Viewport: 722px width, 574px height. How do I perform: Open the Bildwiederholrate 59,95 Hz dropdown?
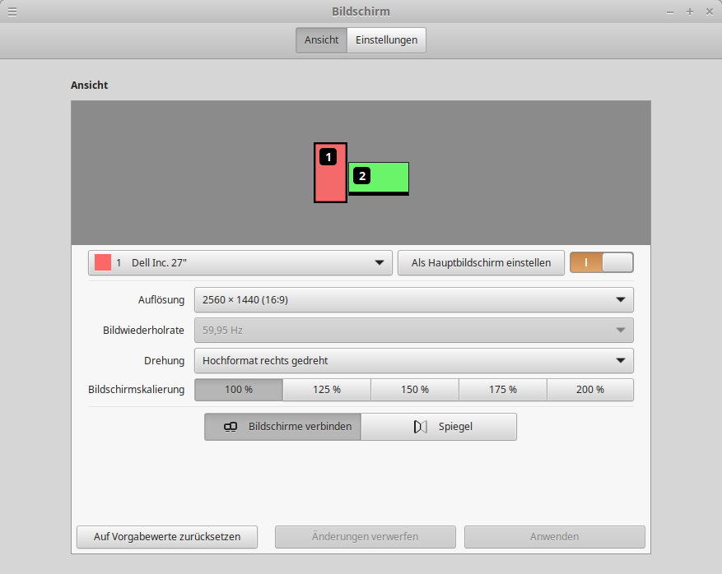click(x=414, y=331)
